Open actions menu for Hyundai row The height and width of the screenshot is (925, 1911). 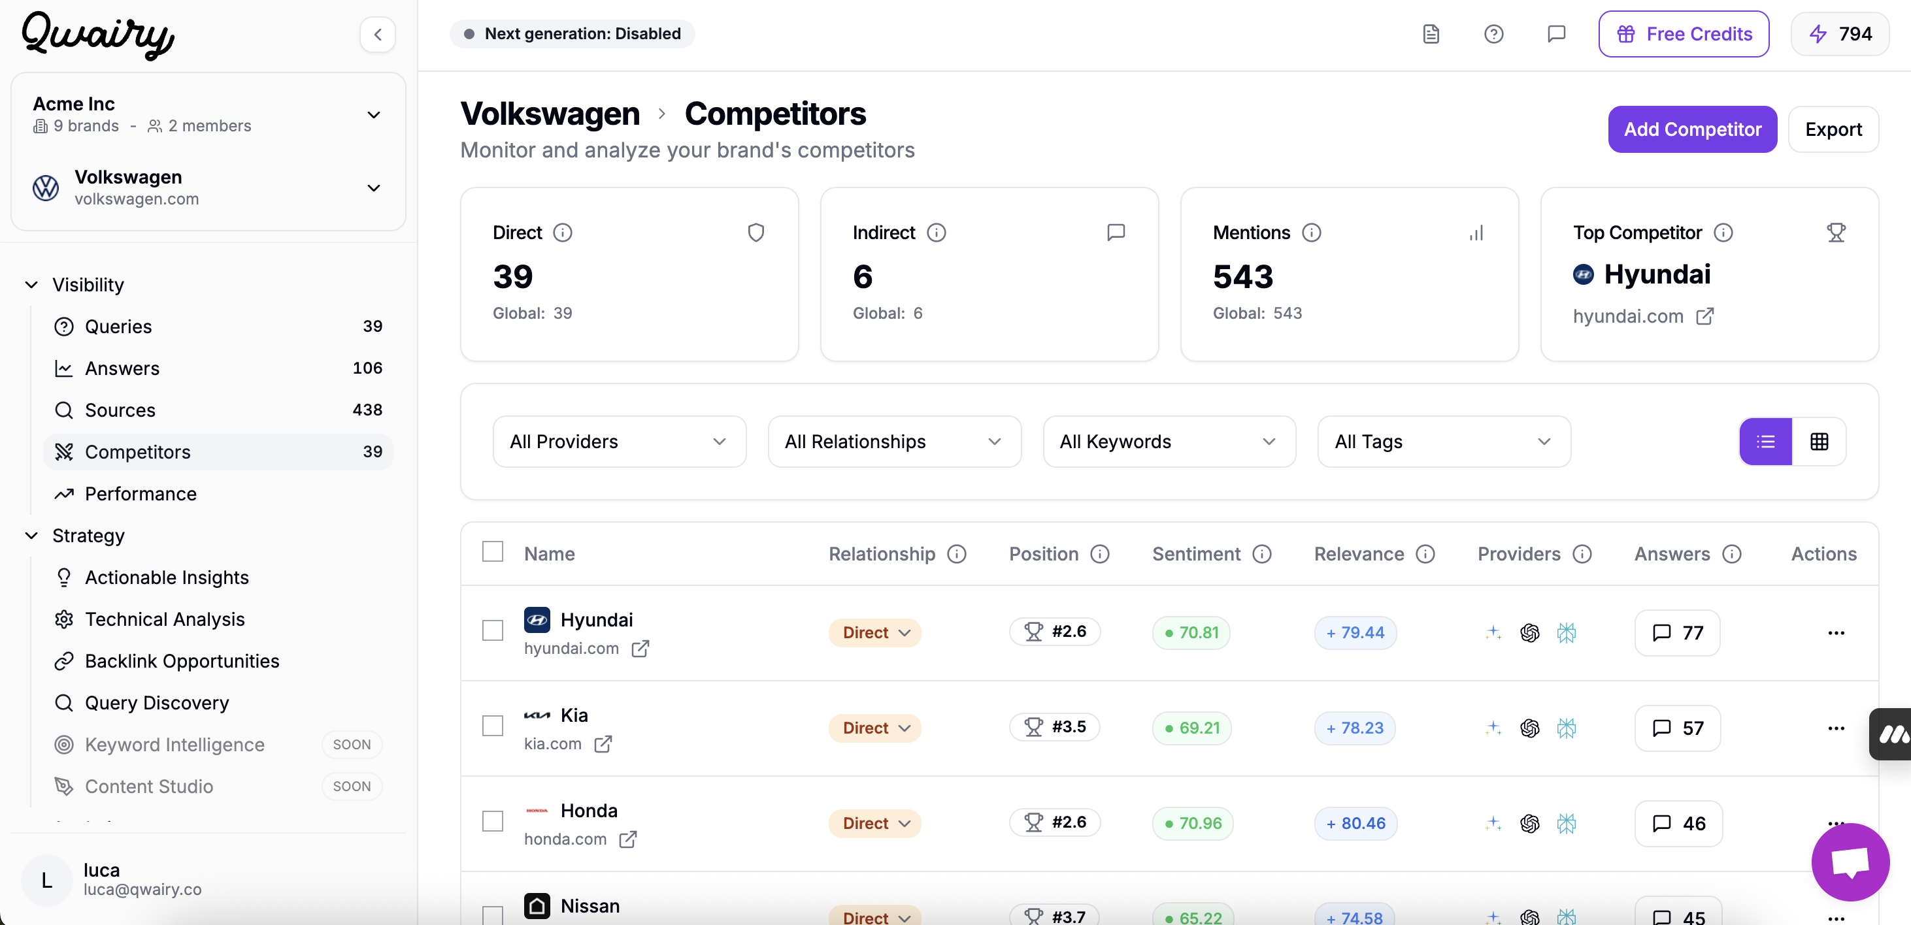pyautogui.click(x=1836, y=633)
